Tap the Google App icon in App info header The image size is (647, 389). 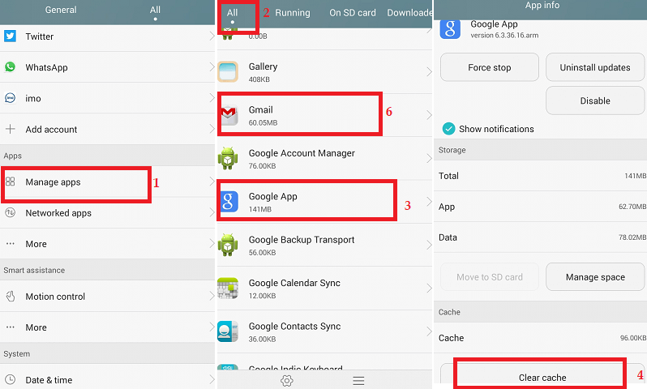[450, 29]
